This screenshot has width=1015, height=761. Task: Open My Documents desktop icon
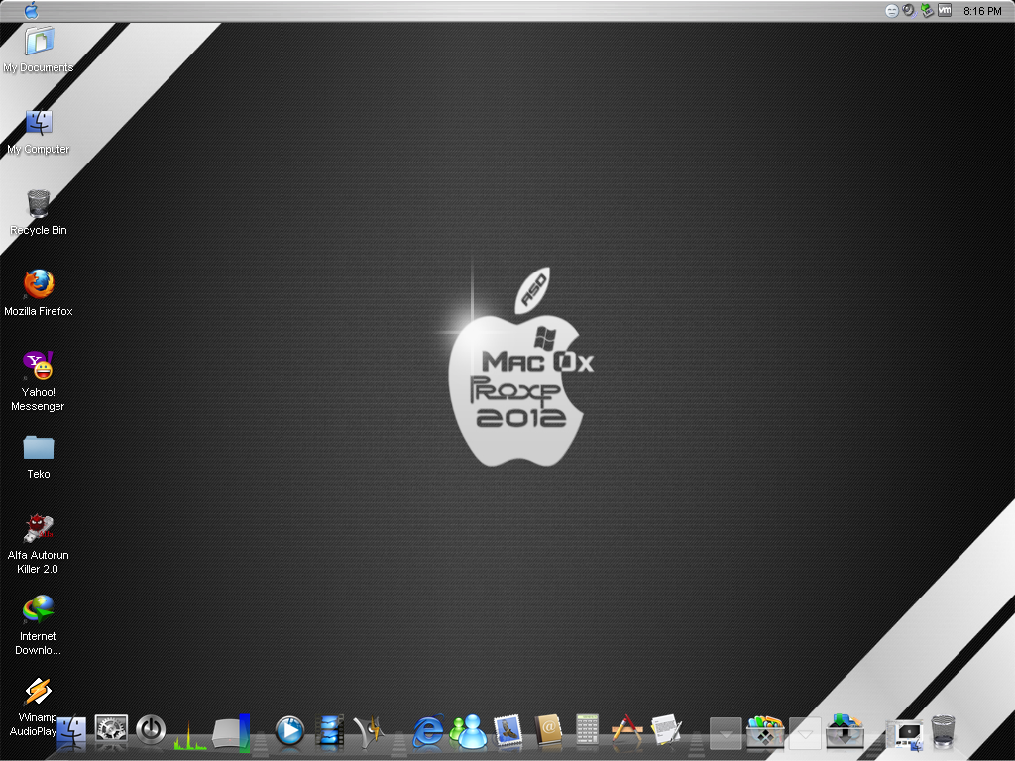point(39,50)
